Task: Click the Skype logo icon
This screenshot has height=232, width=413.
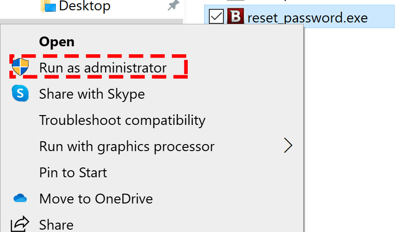Action: pos(20,93)
